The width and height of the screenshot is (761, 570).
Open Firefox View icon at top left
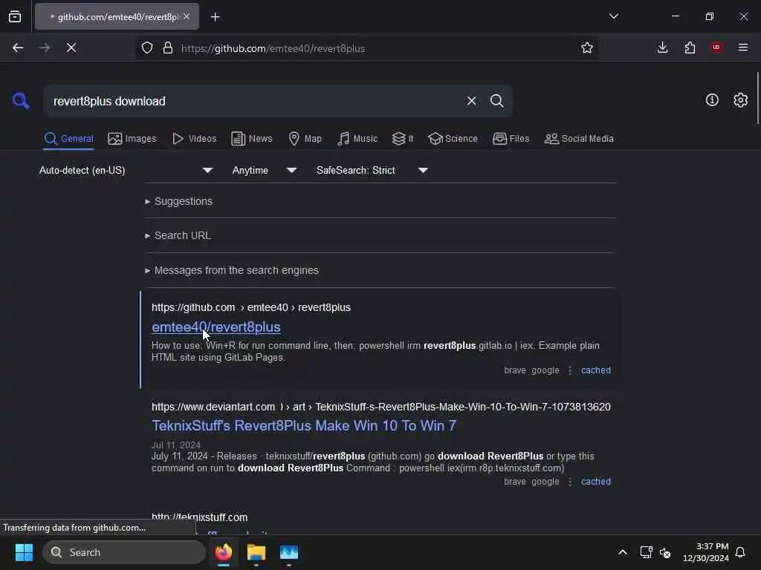point(15,17)
